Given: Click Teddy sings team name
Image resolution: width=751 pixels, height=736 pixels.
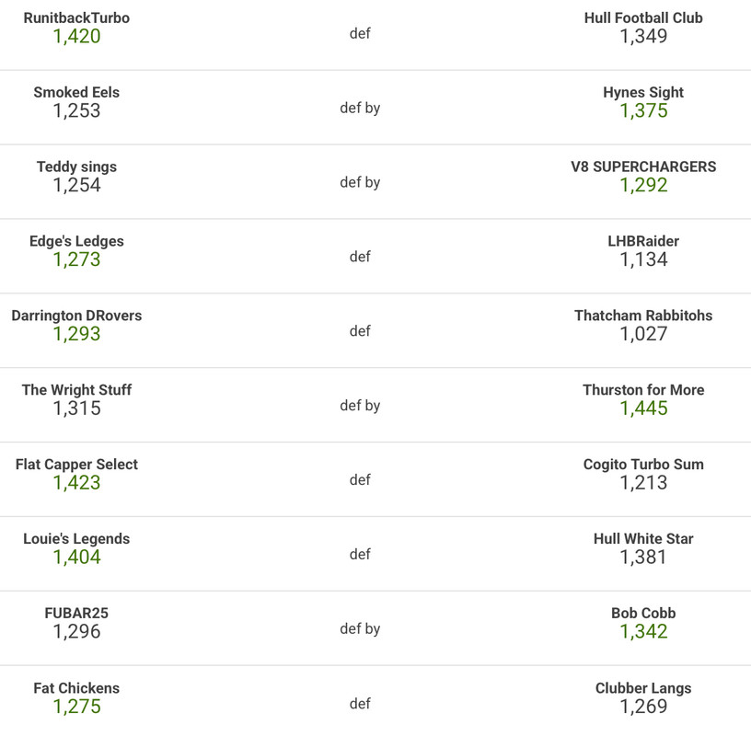Looking at the screenshot, I should tap(76, 167).
